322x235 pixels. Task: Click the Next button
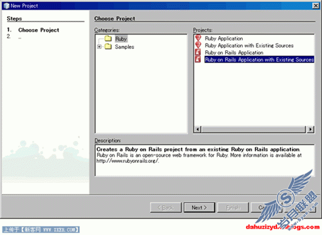point(199,207)
